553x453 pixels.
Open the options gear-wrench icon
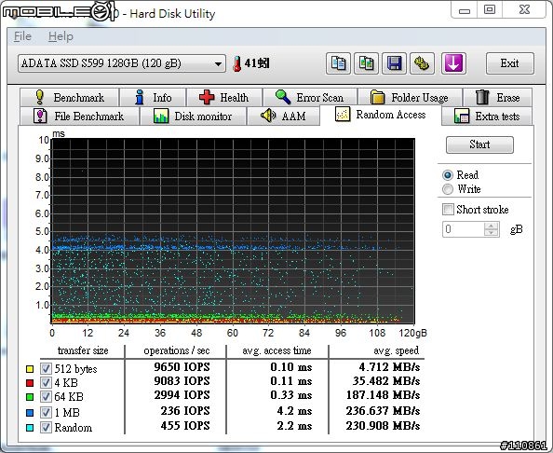point(422,63)
